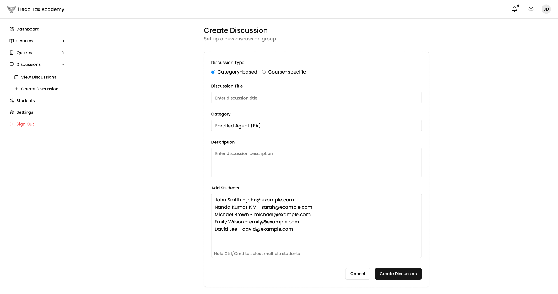Select the Category-based radio button
Viewport: 558px width, 294px height.
[x=213, y=72]
